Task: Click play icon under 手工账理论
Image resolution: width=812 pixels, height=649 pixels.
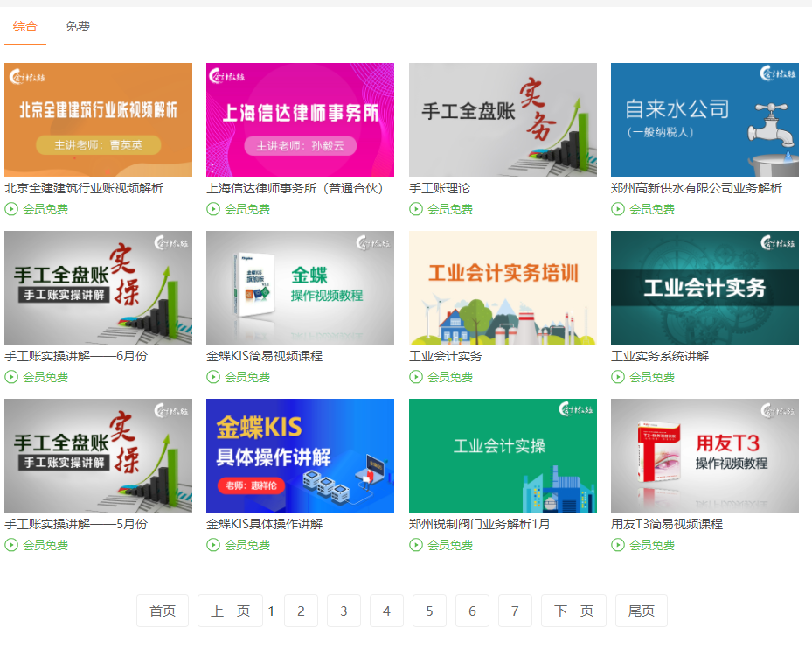Action: coord(416,209)
